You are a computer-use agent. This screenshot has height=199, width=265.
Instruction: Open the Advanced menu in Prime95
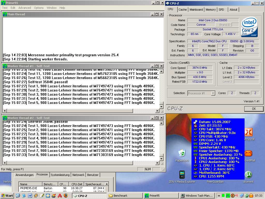click(25, 8)
